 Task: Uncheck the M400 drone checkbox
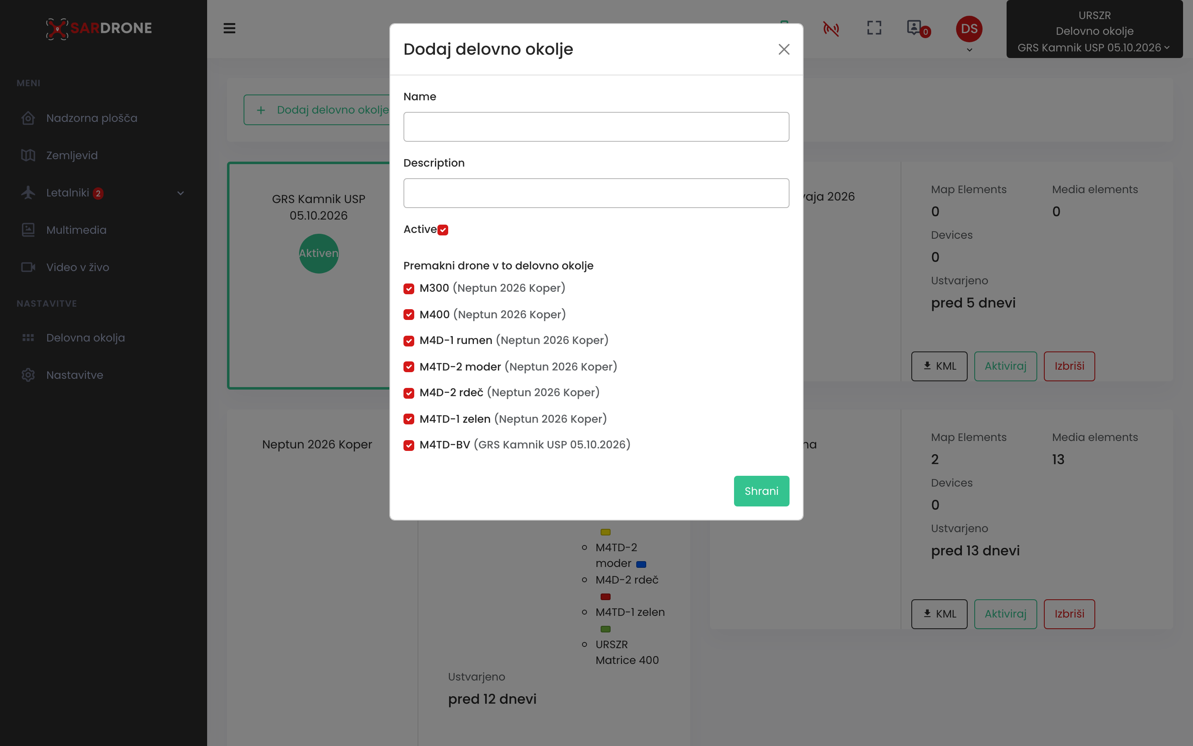pyautogui.click(x=409, y=315)
